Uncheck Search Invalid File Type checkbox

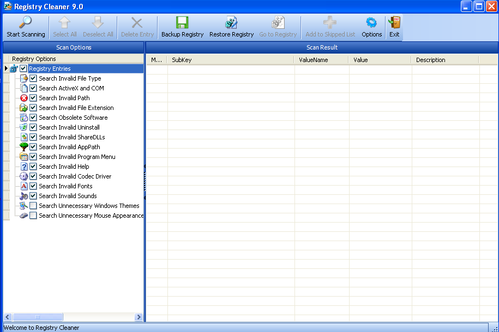pyautogui.click(x=33, y=78)
